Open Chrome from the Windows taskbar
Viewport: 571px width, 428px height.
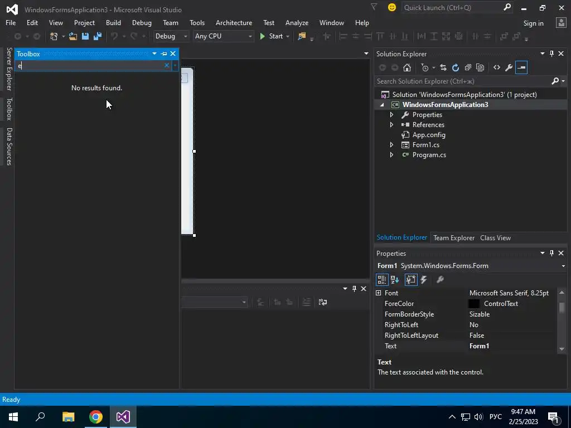pos(96,417)
